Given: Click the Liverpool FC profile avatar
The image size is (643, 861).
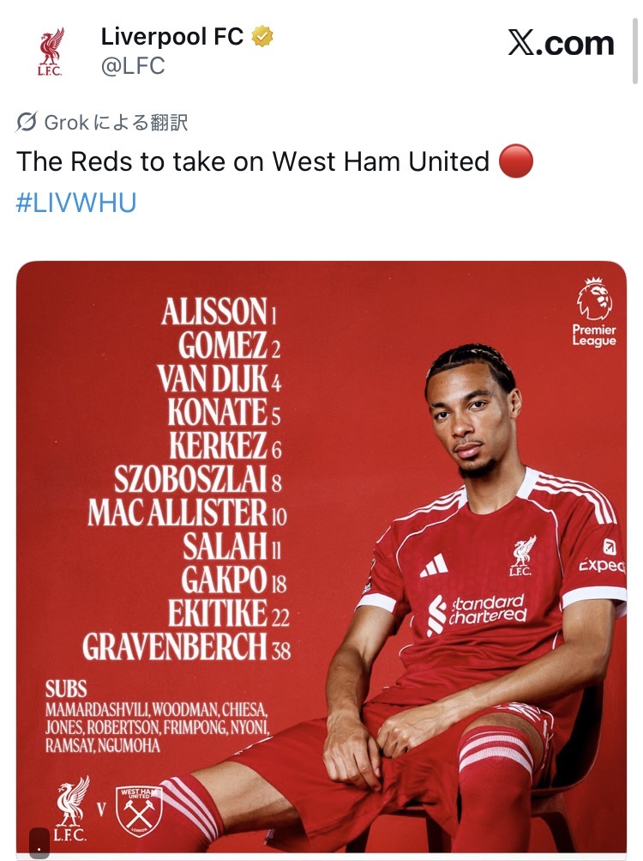Looking at the screenshot, I should pos(51,52).
